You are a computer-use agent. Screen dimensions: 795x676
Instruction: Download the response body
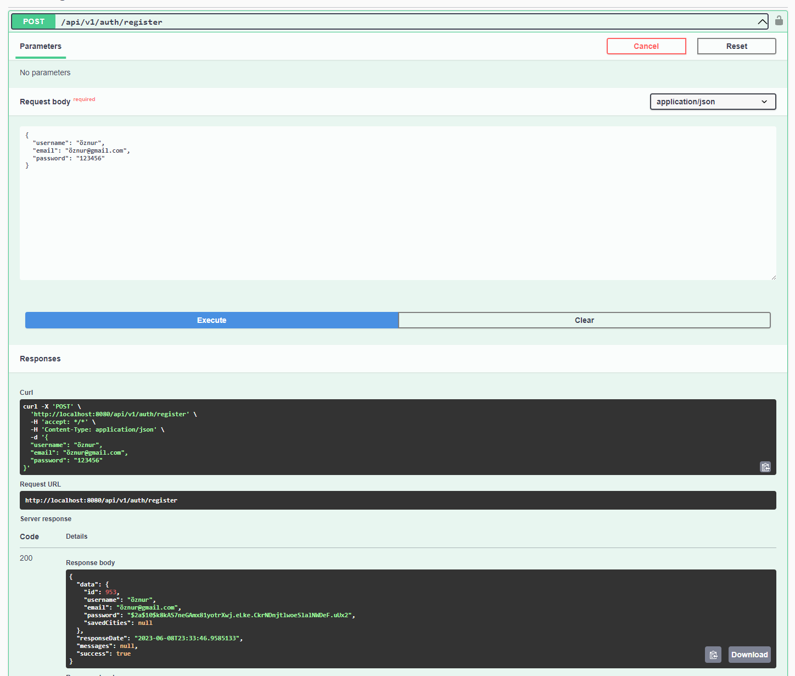coord(749,655)
